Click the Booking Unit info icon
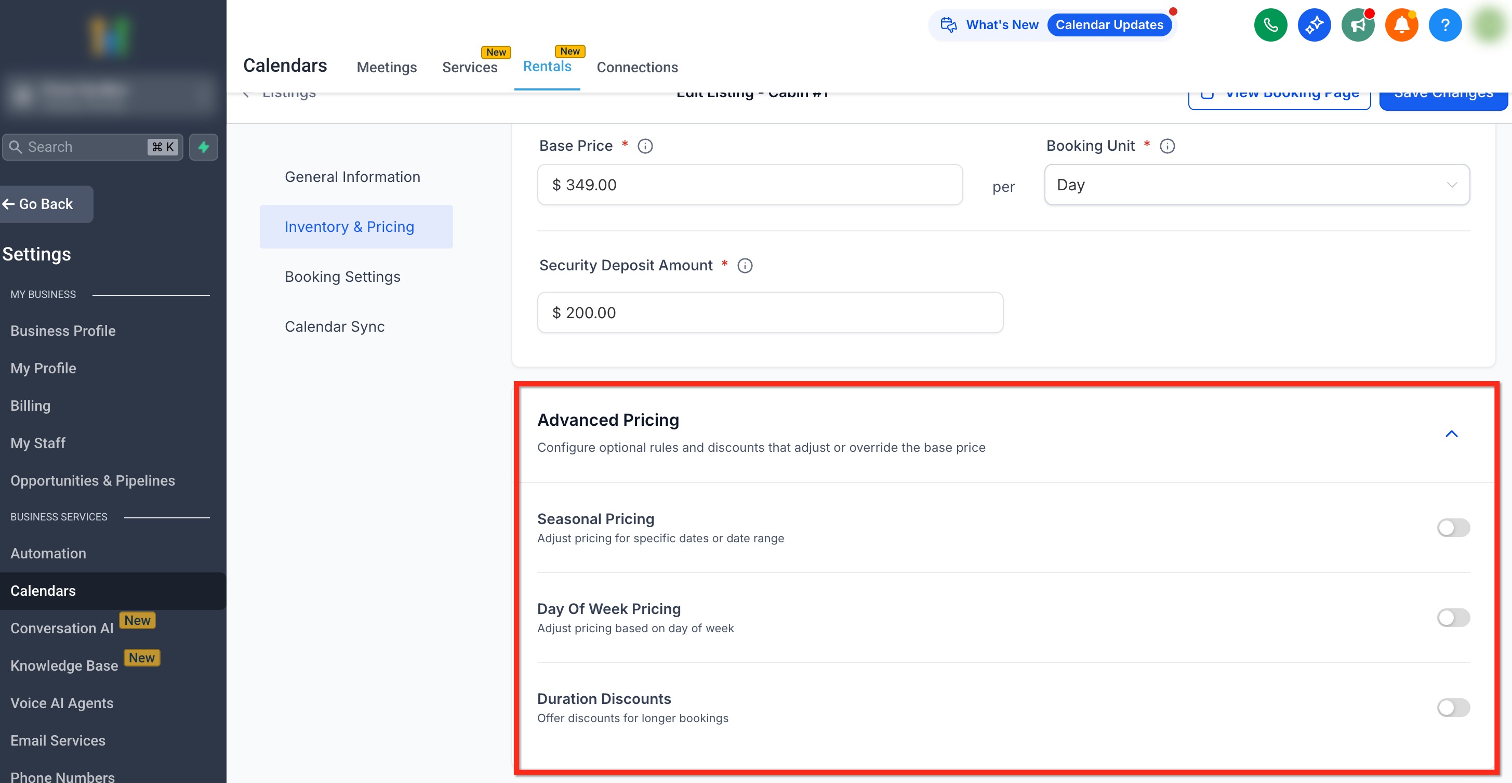1512x783 pixels. [x=1167, y=146]
